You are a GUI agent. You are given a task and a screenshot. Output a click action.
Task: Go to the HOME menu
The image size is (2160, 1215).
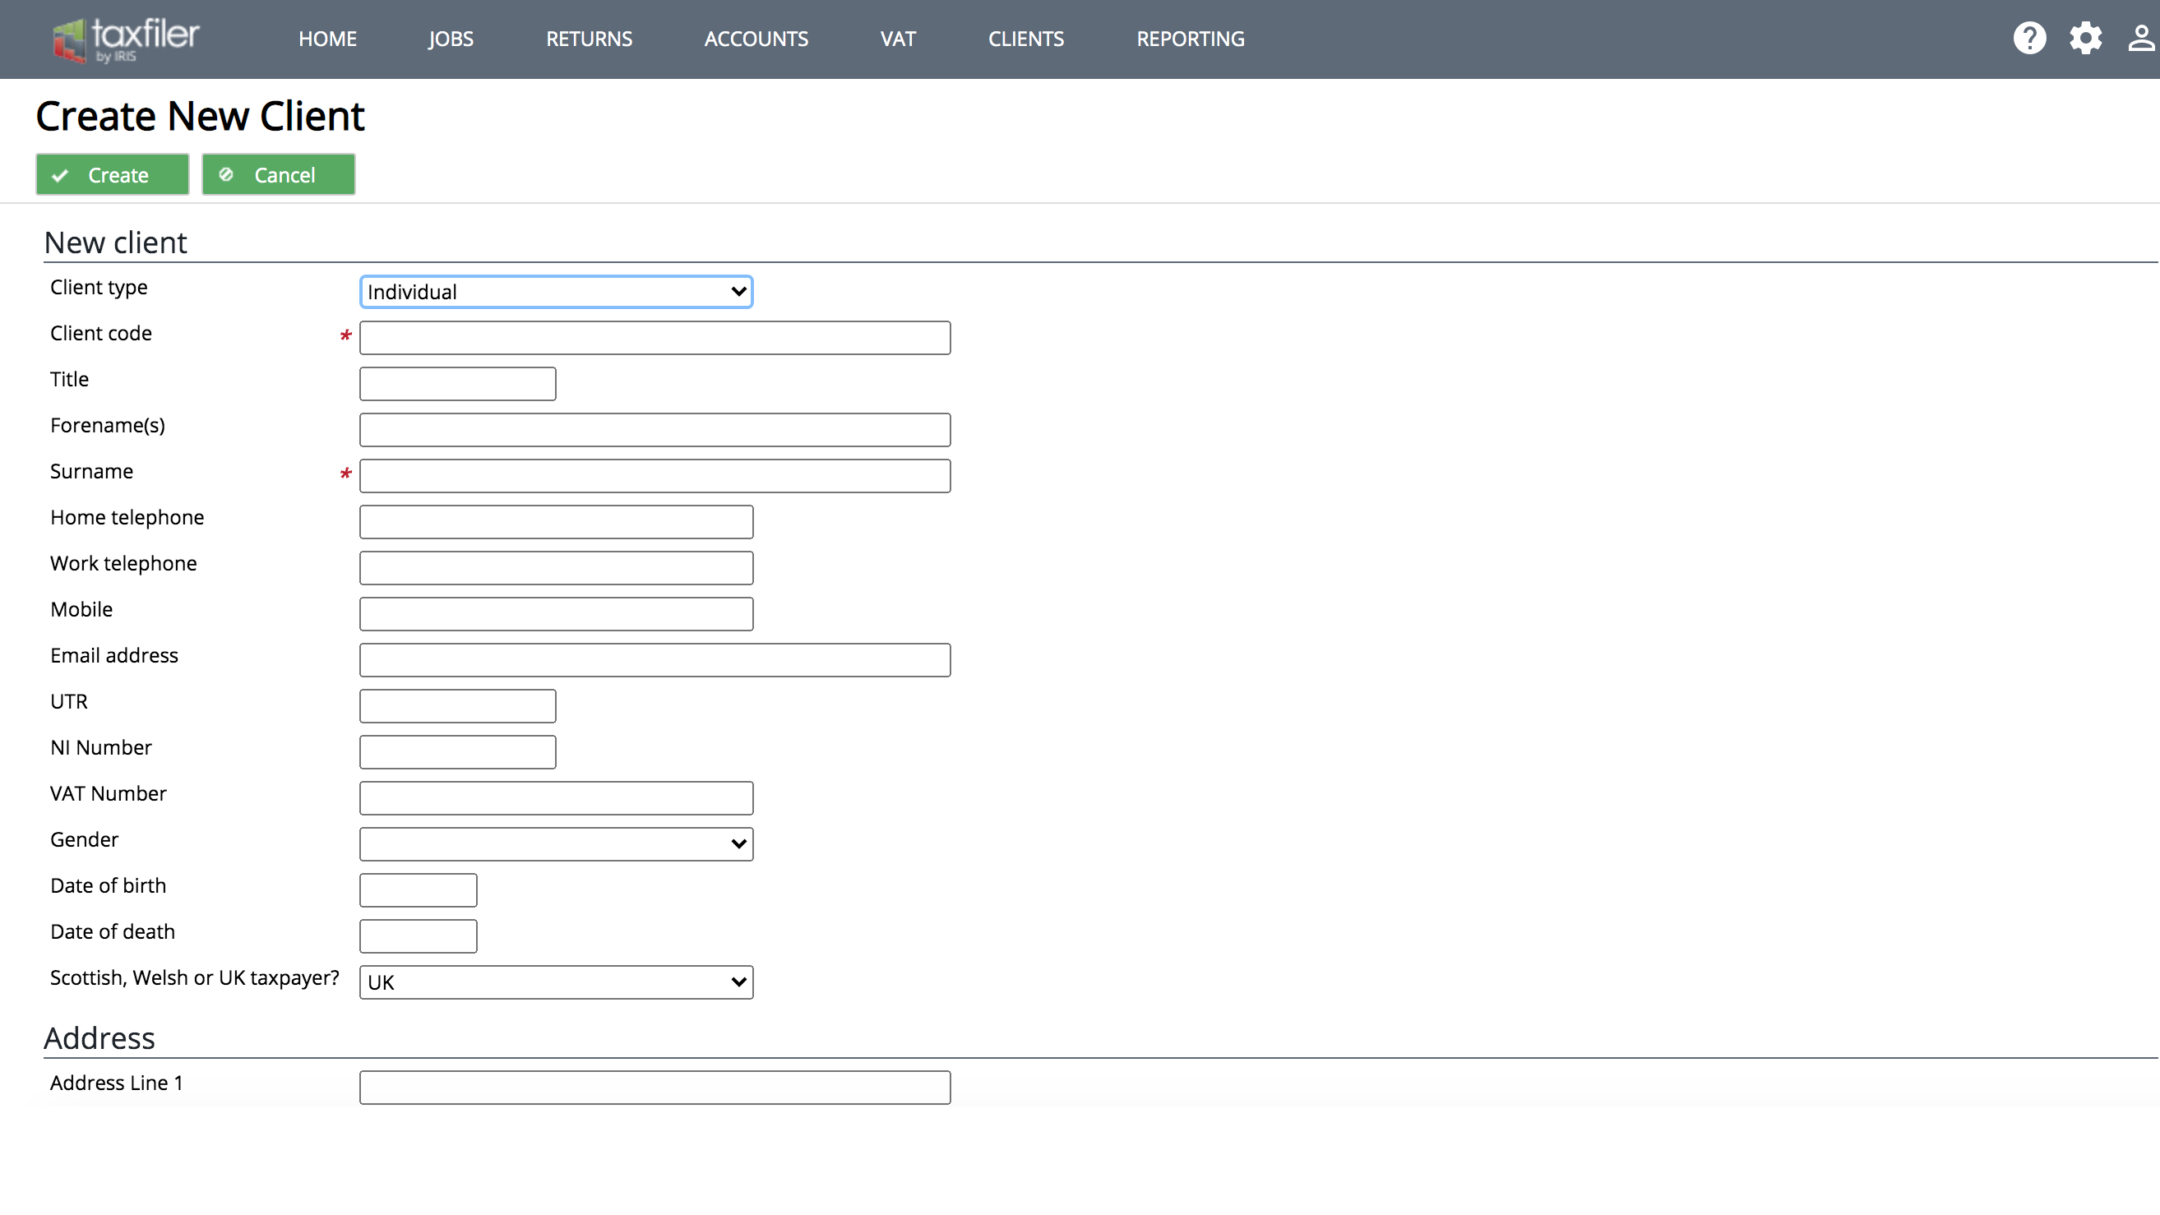click(x=327, y=39)
